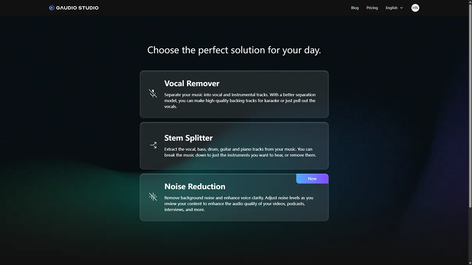
Task: Open the English language selector
Action: point(391,8)
